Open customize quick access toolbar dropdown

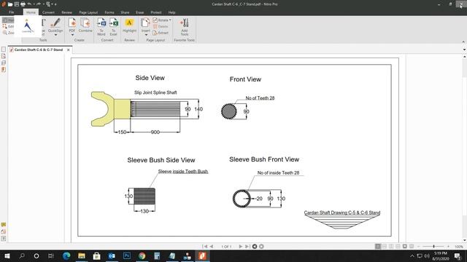click(x=55, y=4)
